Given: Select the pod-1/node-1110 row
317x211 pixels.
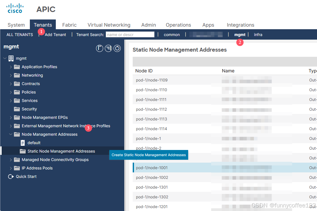Looking at the screenshot, I should (x=225, y=90).
